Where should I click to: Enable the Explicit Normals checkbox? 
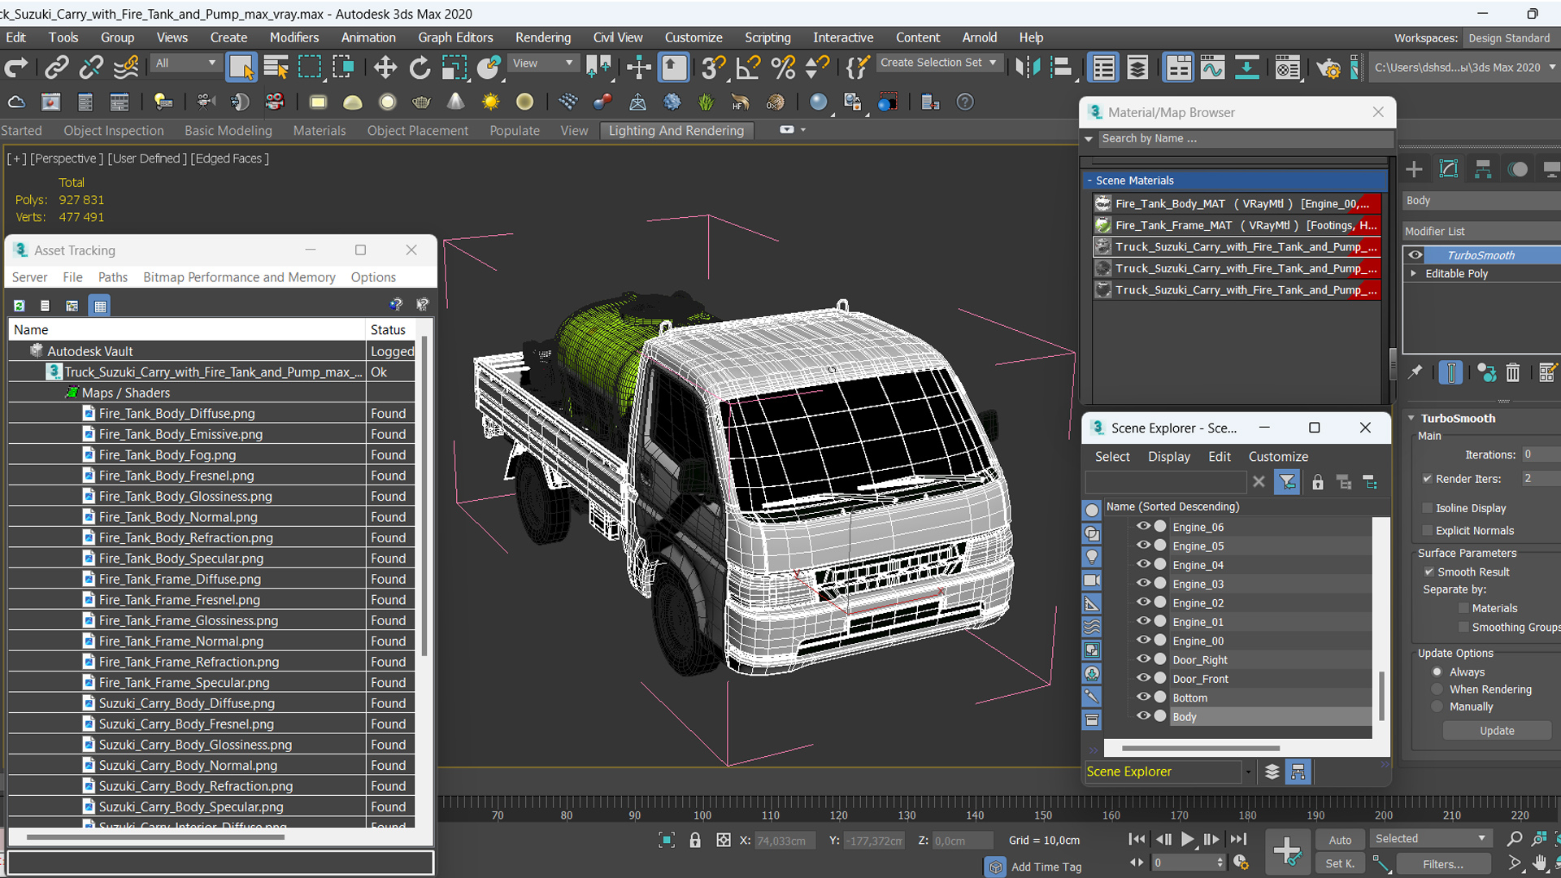tap(1428, 530)
